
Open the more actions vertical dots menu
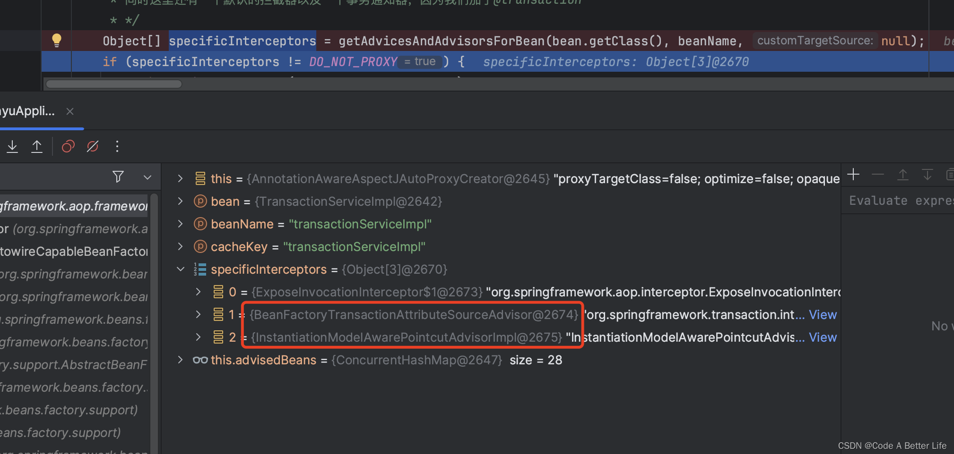point(117,146)
